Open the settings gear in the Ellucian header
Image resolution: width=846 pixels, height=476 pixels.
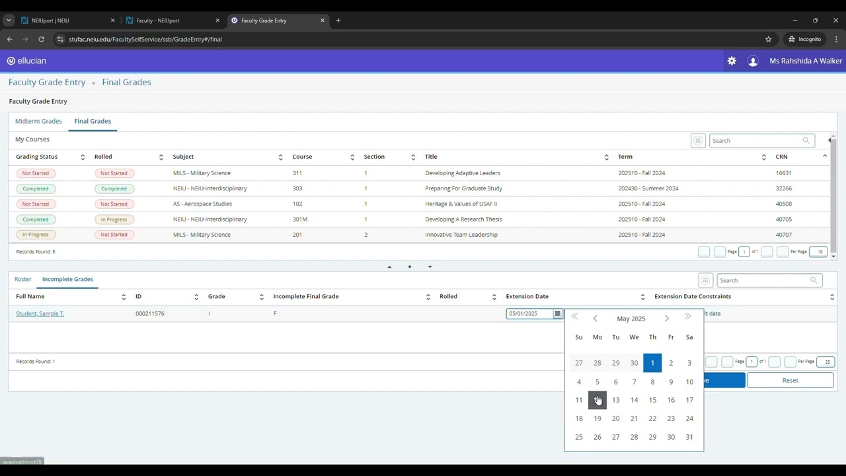732,61
